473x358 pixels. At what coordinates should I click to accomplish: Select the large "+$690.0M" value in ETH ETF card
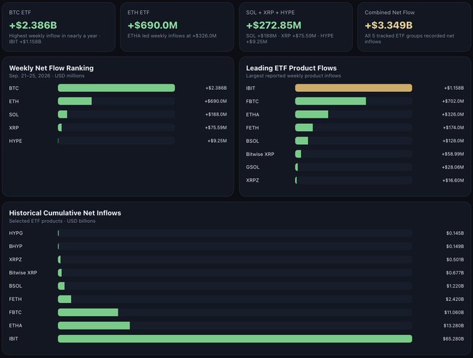153,25
